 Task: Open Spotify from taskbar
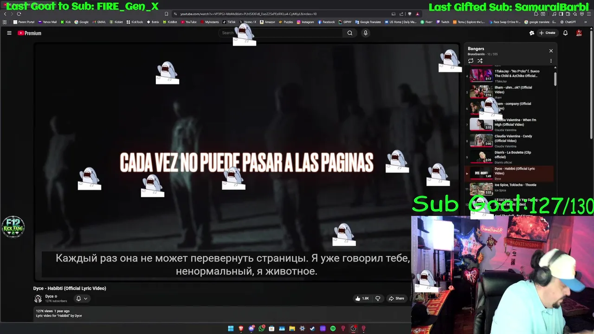333,328
